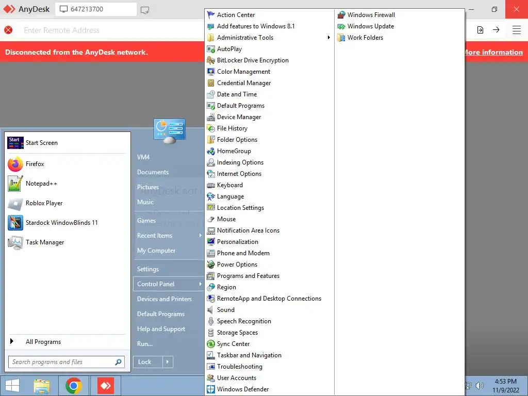
Task: Open Notepad++ icon in Start menu
Action: (x=15, y=184)
